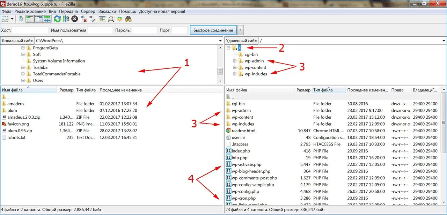Refresh file and folder lists
The width and height of the screenshot is (447, 215).
(57, 19)
